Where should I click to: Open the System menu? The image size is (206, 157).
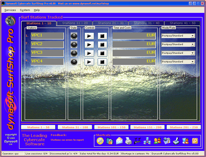click(x=25, y=10)
